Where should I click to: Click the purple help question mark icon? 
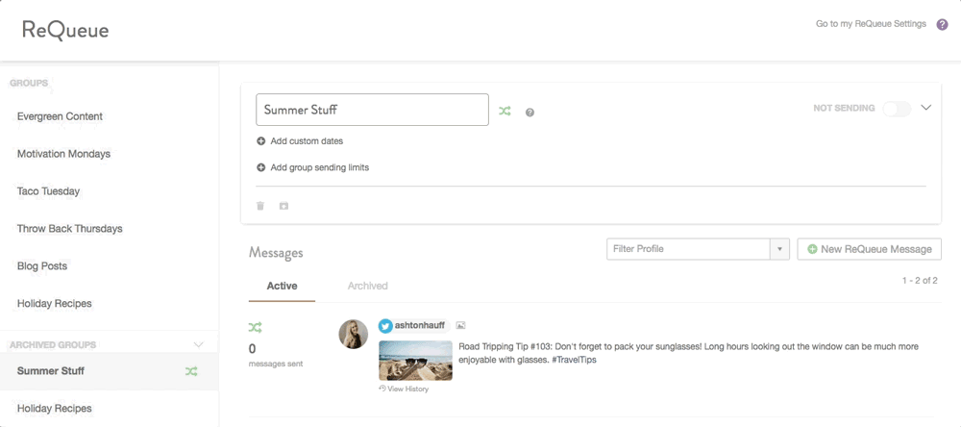(x=943, y=25)
